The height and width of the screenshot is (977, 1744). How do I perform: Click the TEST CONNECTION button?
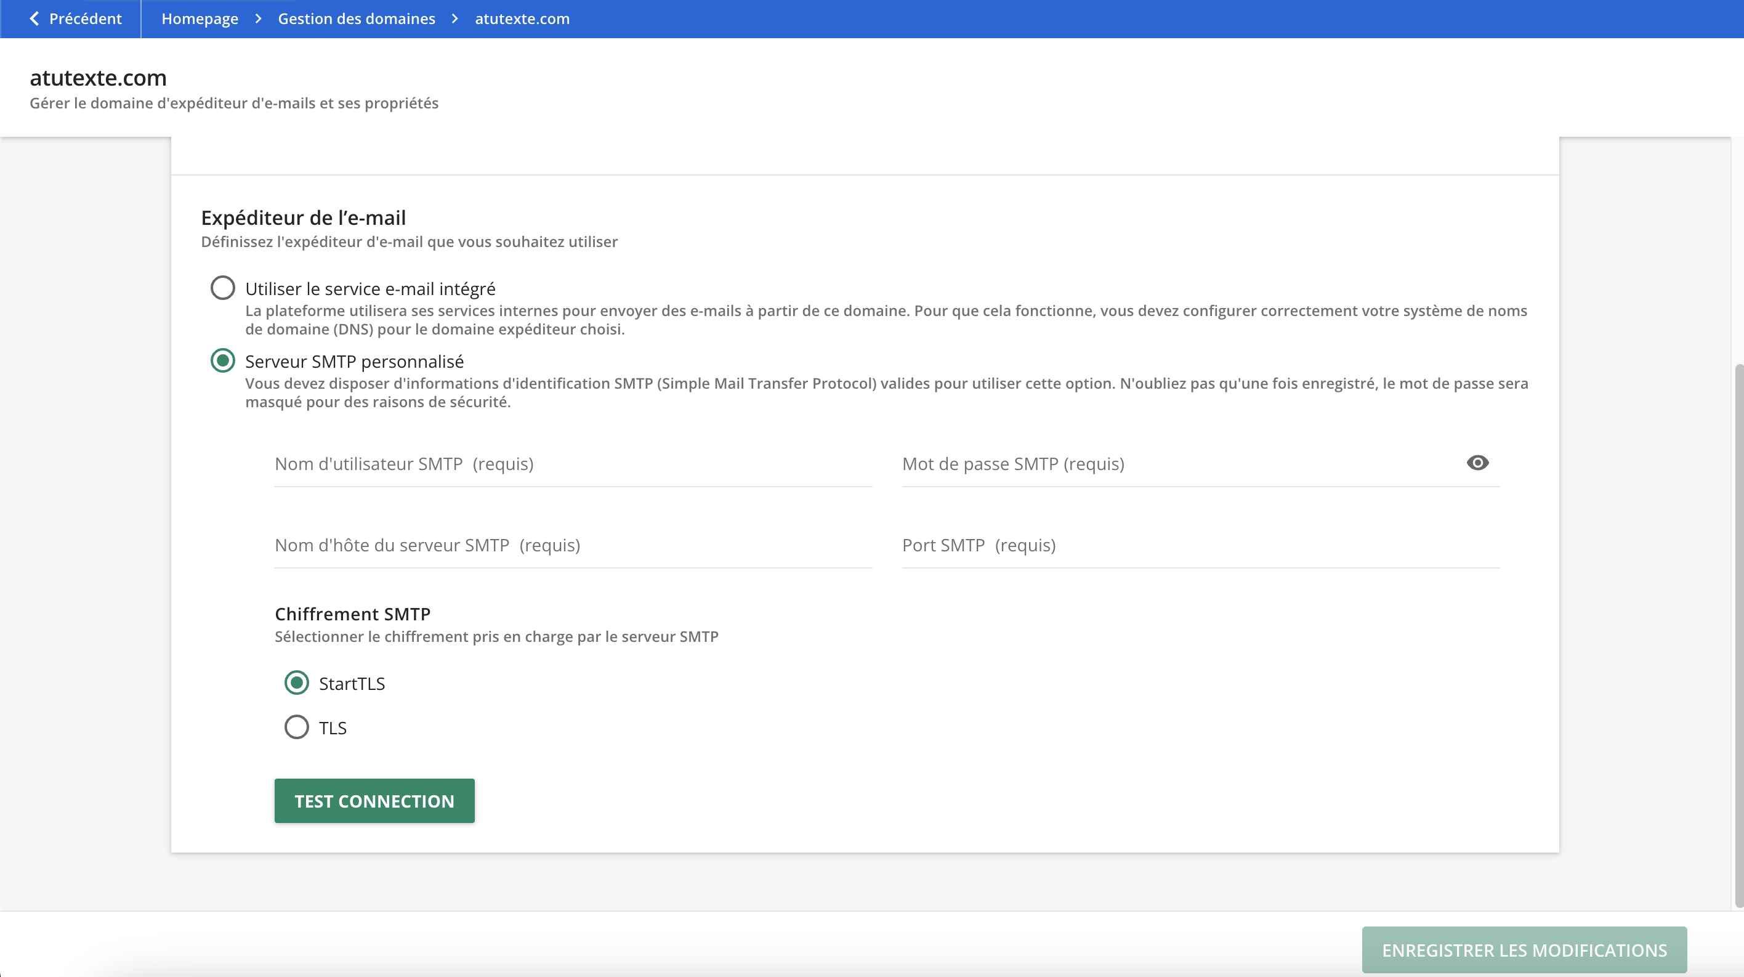click(x=374, y=801)
